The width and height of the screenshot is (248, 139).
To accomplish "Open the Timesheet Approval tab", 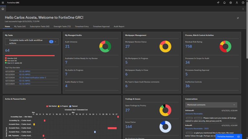I will coord(101,27).
